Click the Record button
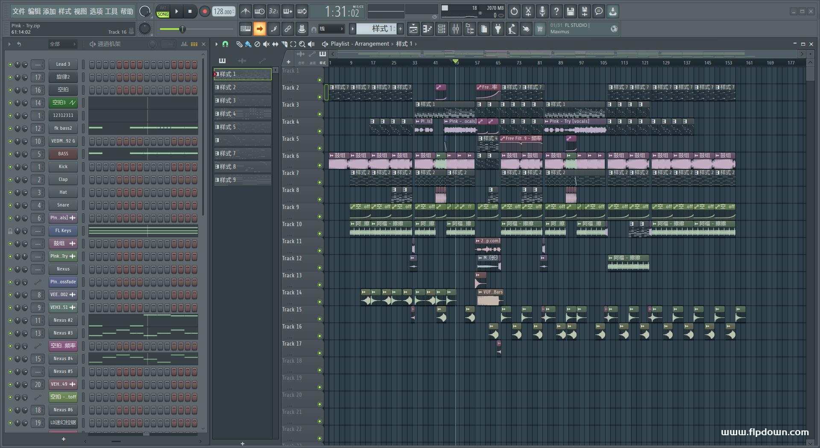The image size is (820, 448). point(205,12)
